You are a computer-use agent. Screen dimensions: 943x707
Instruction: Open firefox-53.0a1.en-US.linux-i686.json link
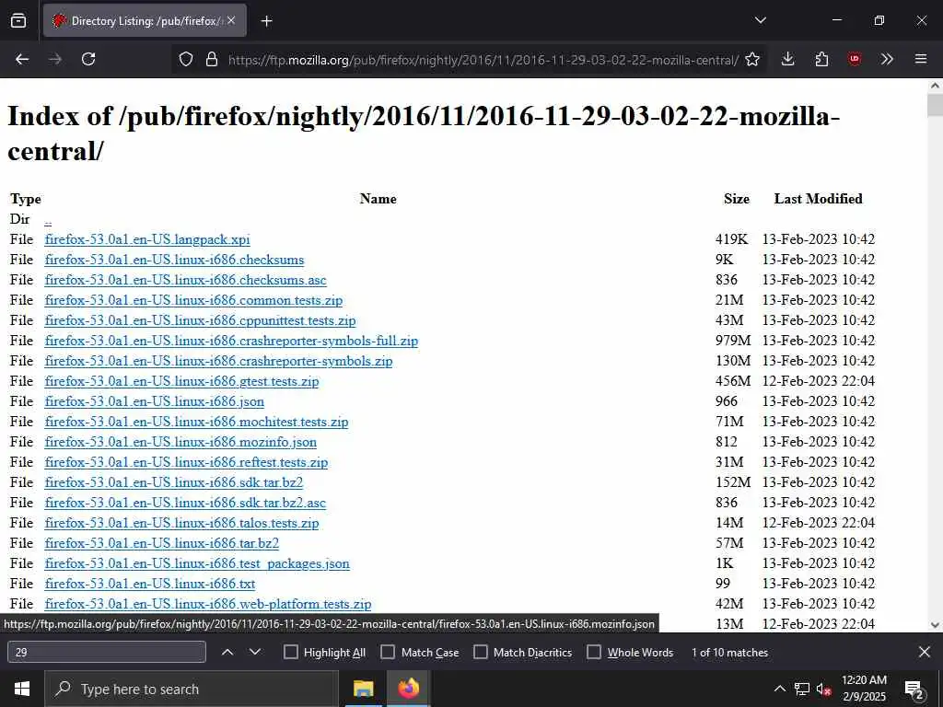pos(155,401)
